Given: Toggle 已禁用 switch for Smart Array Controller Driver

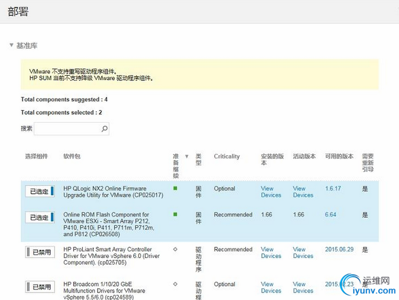Looking at the screenshot, I should pos(40,252).
